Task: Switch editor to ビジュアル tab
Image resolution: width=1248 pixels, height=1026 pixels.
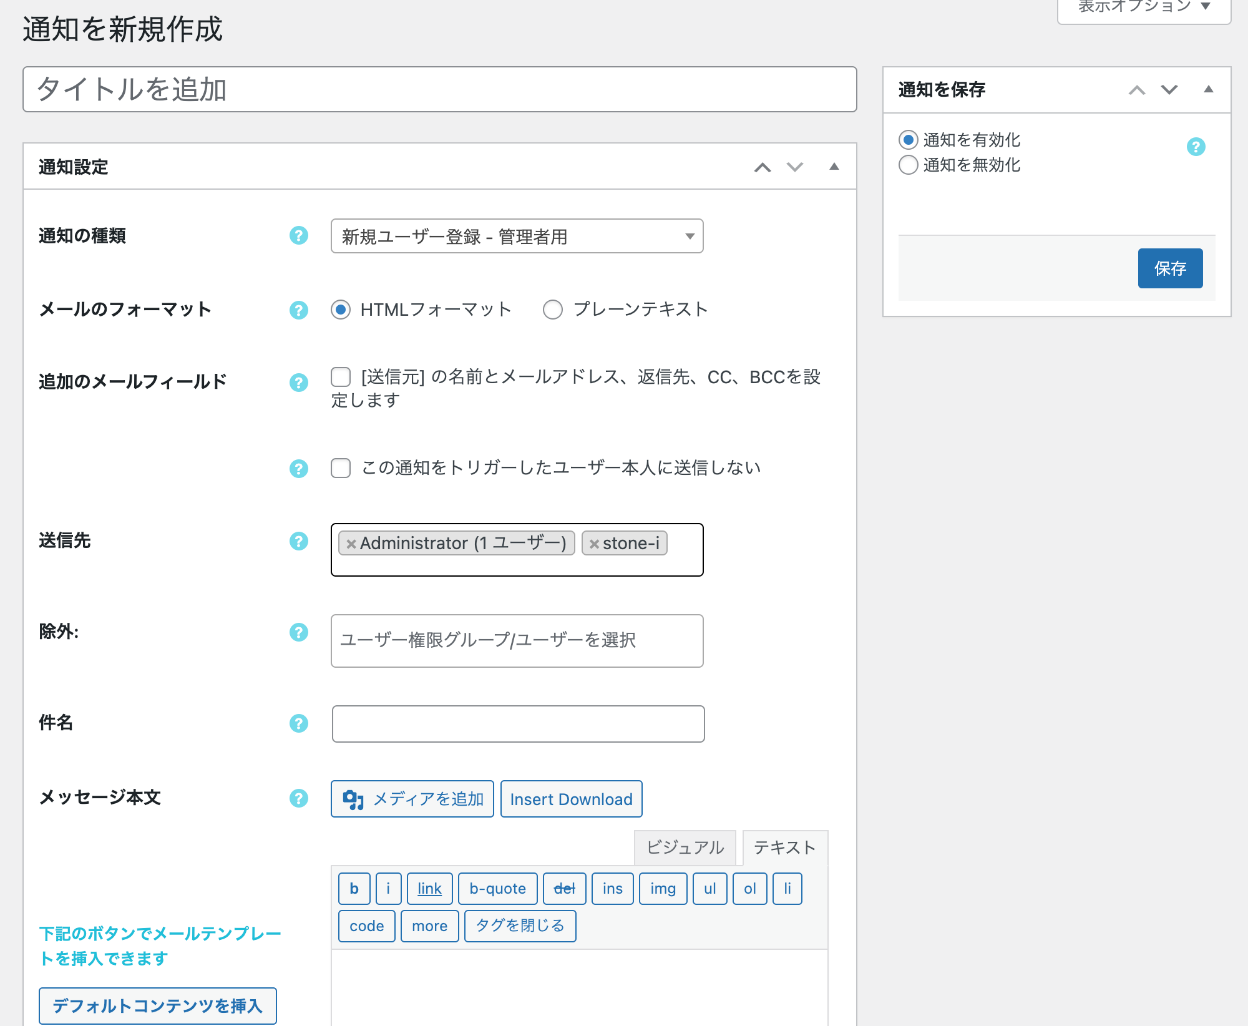Action: [685, 848]
